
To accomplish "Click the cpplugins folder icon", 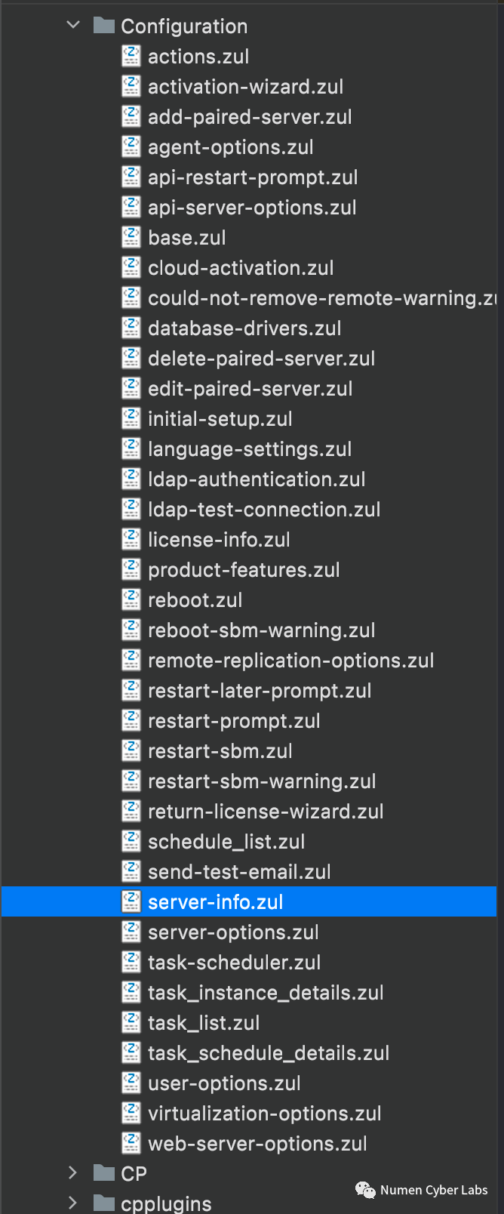I will coord(103,1202).
